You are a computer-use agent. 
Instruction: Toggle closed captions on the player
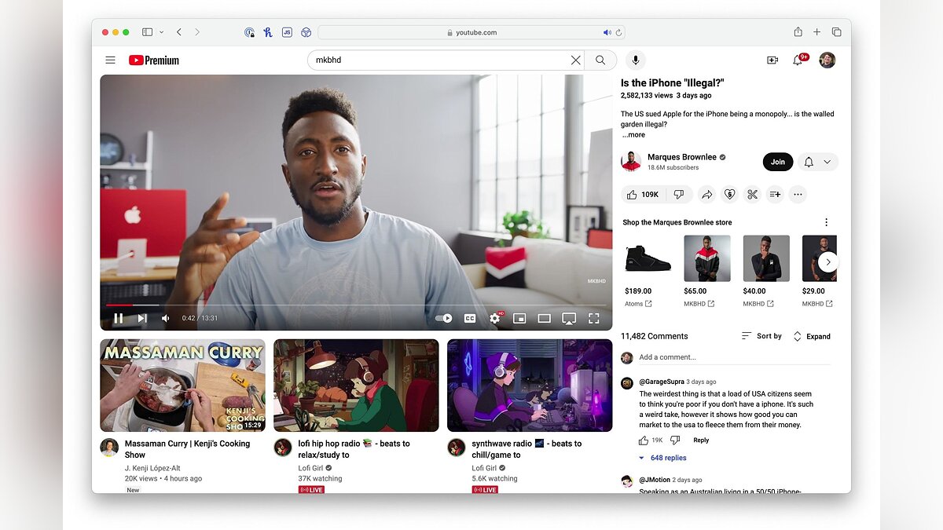click(470, 318)
